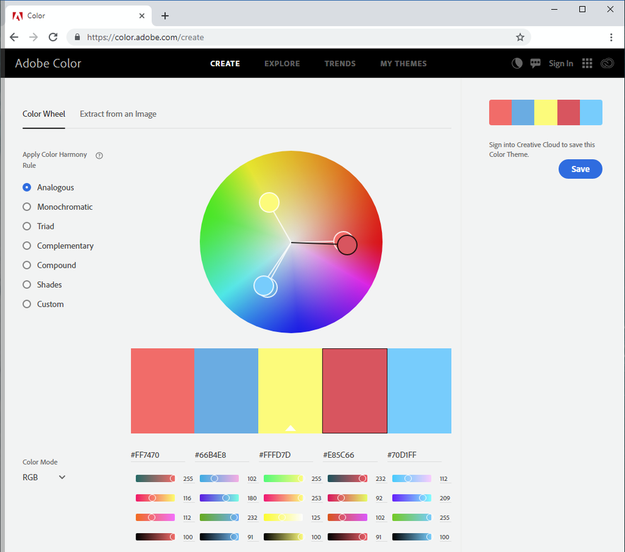This screenshot has width=625, height=552.
Task: Edit the #FF7470 hex code field
Action: tap(158, 455)
